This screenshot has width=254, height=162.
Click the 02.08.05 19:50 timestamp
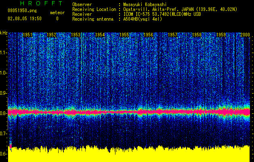pos(25,18)
